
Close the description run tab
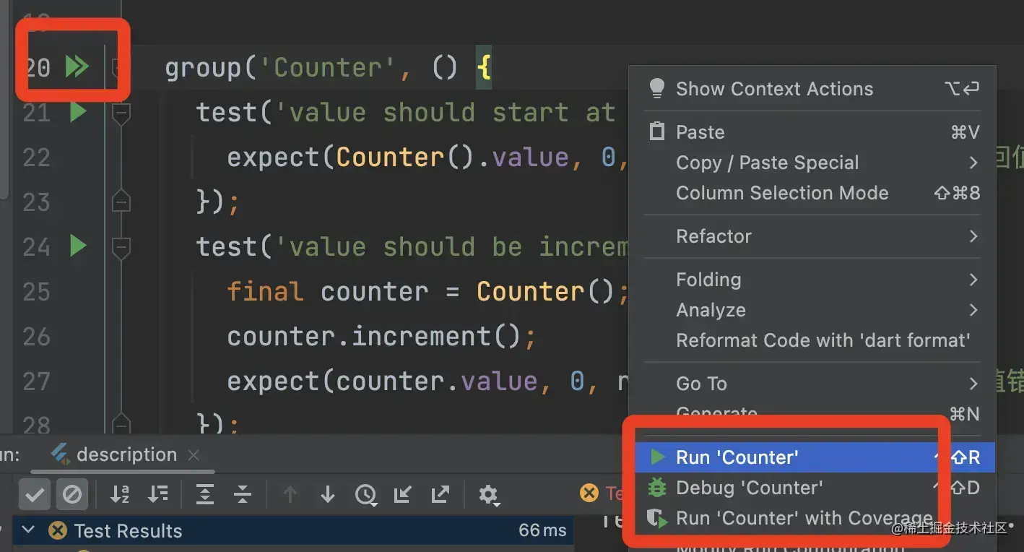[193, 455]
